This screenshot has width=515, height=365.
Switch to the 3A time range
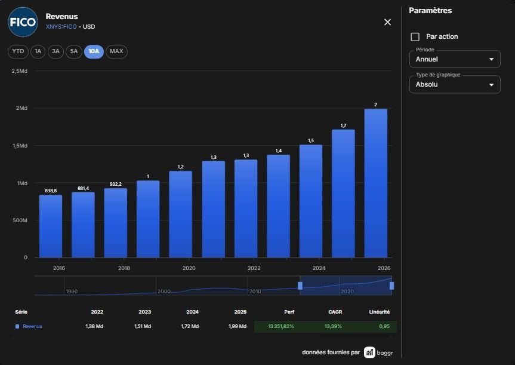pos(55,51)
